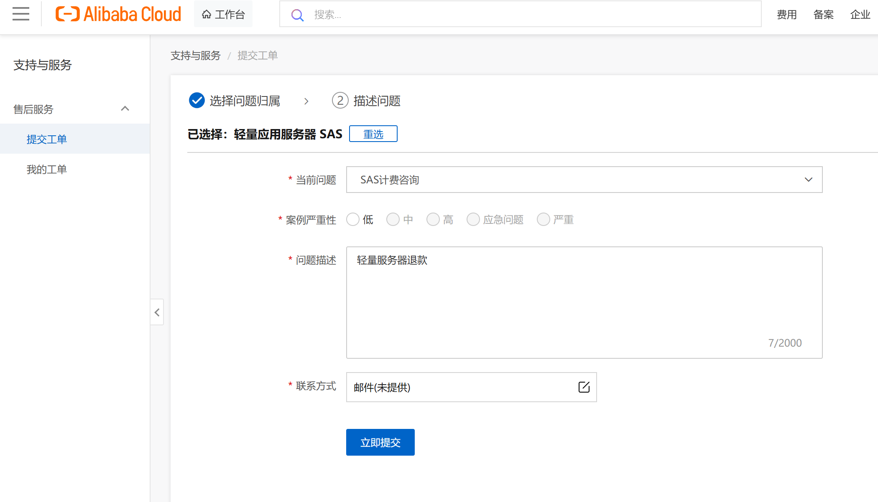Image resolution: width=878 pixels, height=502 pixels.
Task: Open 费用 in top navigation
Action: (x=786, y=15)
